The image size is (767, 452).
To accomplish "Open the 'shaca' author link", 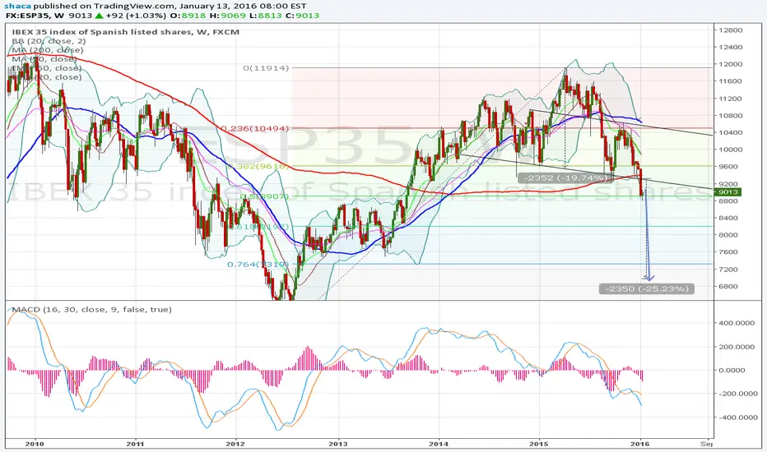I will 17,6.
